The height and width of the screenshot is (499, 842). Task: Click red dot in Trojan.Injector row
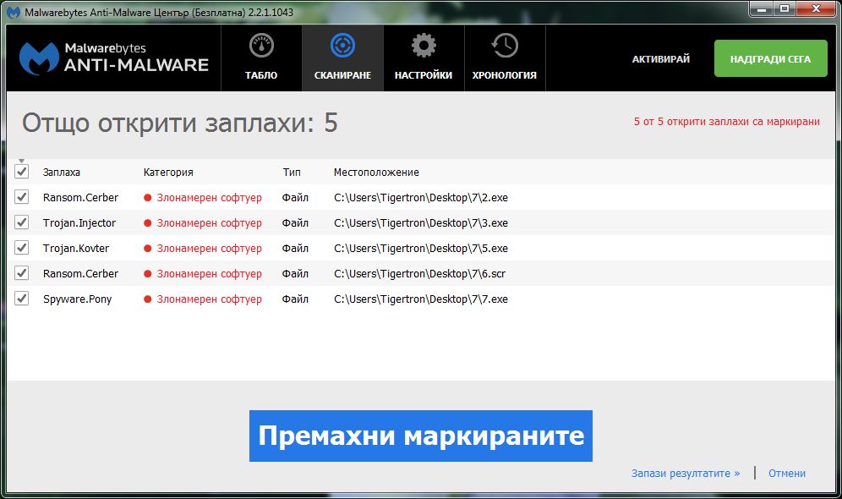(148, 223)
